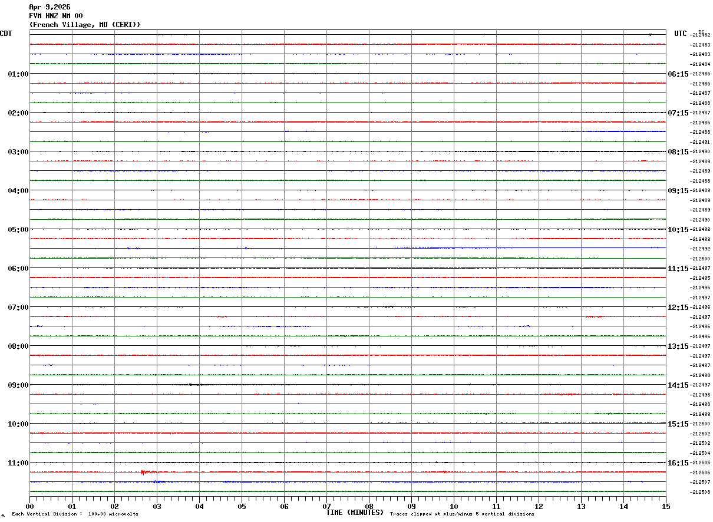Click the 12:15 UTC time label
Screen dimensions: 713x522
[678, 308]
